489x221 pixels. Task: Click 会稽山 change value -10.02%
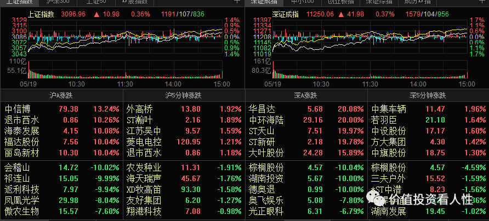click(105, 168)
